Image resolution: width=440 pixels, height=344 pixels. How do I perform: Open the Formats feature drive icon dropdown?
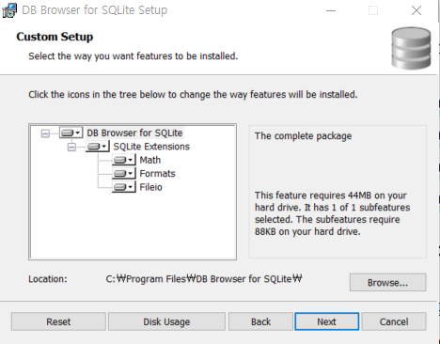point(124,173)
